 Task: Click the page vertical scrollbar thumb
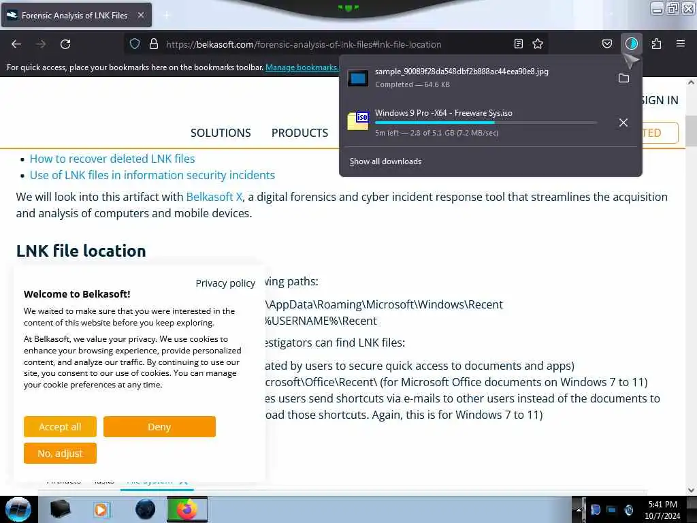(692, 131)
